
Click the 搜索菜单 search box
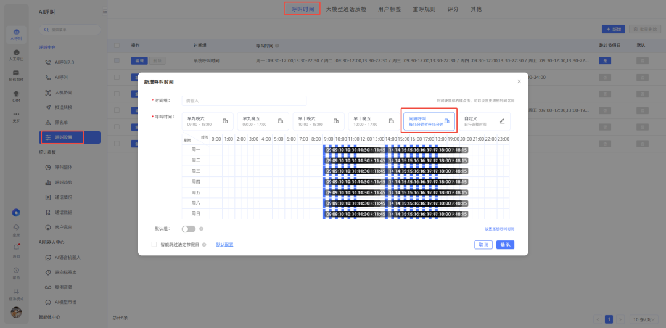pyautogui.click(x=70, y=30)
